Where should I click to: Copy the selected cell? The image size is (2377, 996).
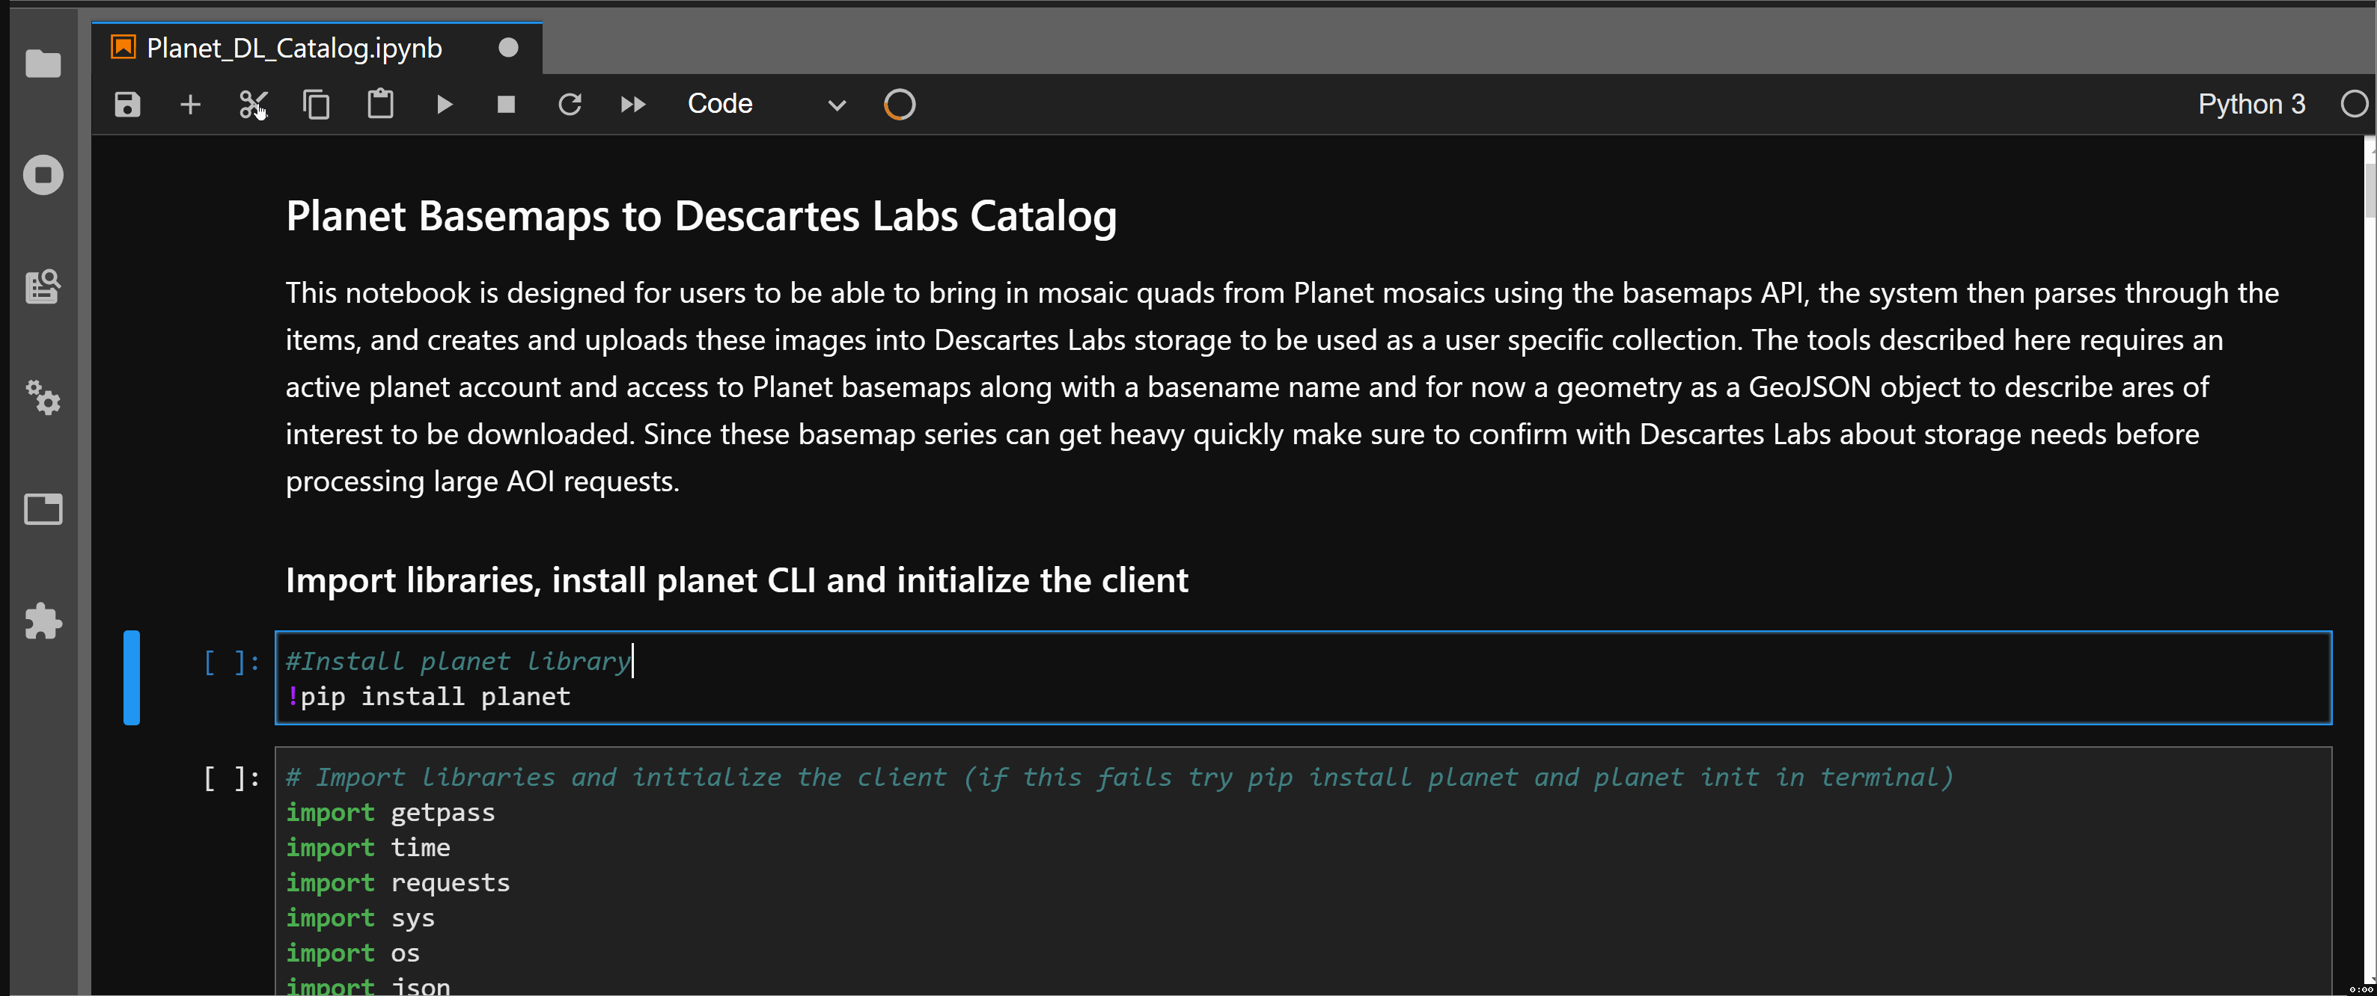click(x=317, y=104)
